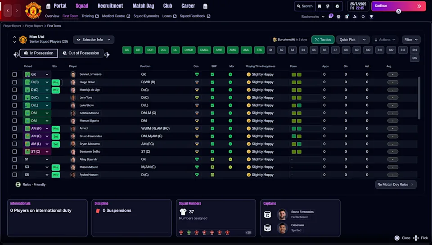Select the checkbox beside Bruno Fernandes row

click(14, 136)
